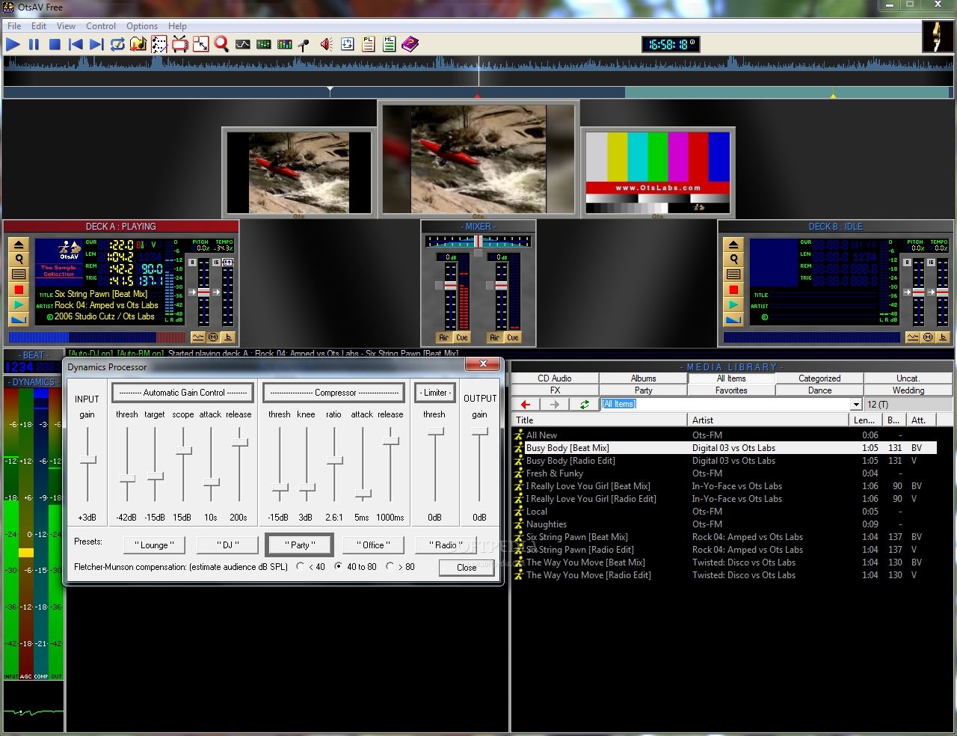This screenshot has height=736, width=957.
Task: Apply the "Lounge" dynamics preset
Action: pos(155,545)
